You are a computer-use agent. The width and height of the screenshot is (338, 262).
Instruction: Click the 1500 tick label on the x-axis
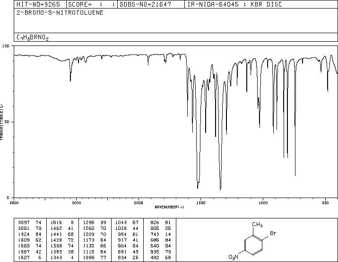point(201,203)
